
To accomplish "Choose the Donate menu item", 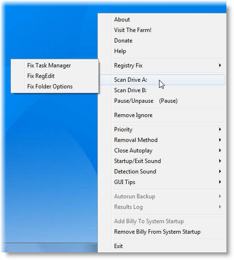I will tap(162, 41).
